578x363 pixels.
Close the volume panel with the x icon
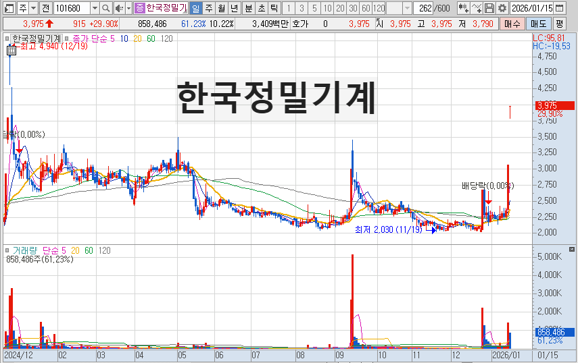(572, 250)
